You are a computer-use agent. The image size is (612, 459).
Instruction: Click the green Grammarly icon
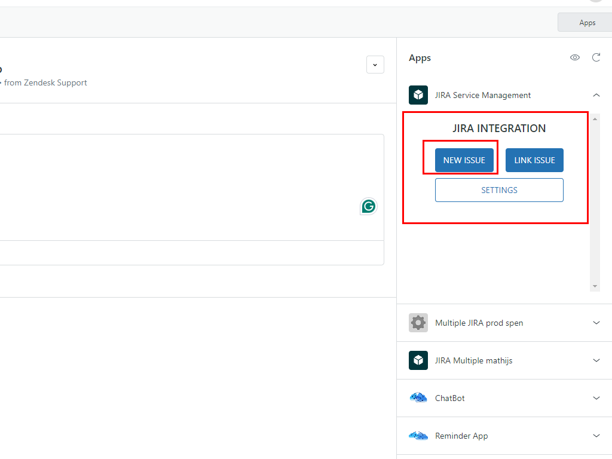[369, 207]
